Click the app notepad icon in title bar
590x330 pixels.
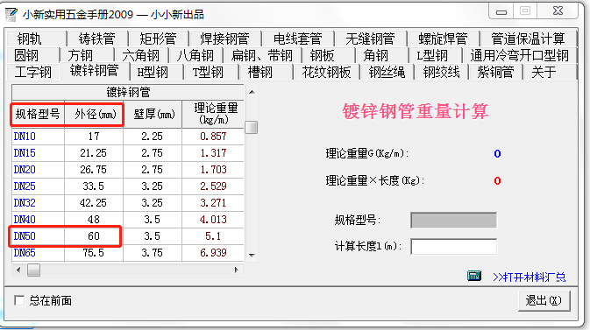click(x=11, y=15)
